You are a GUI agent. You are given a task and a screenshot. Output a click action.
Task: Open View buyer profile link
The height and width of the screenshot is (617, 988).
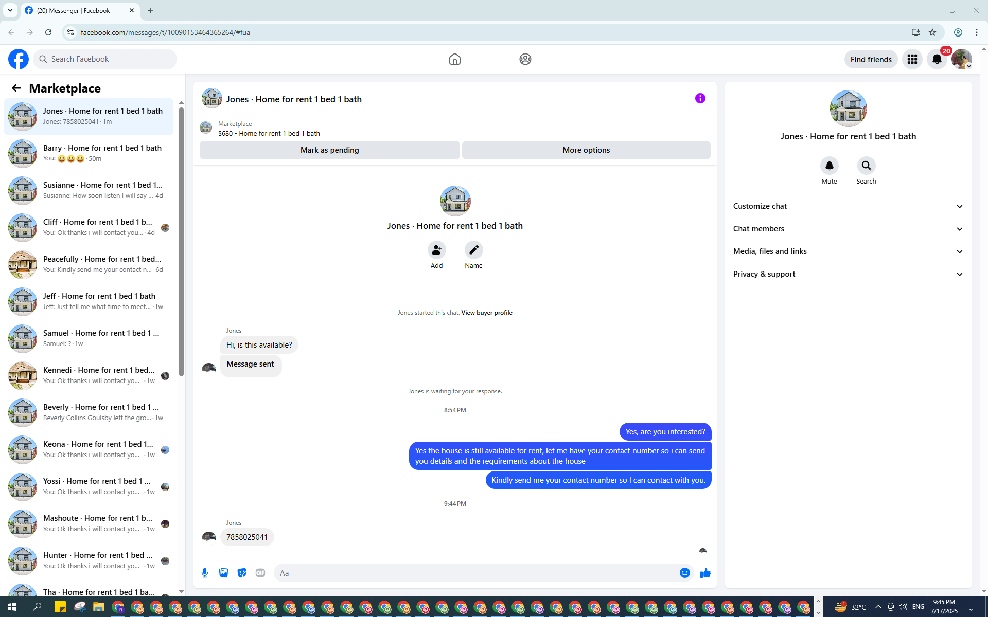point(487,313)
